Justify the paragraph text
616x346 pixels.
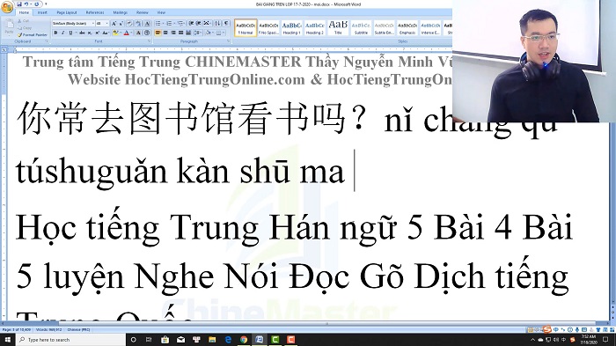coord(180,33)
